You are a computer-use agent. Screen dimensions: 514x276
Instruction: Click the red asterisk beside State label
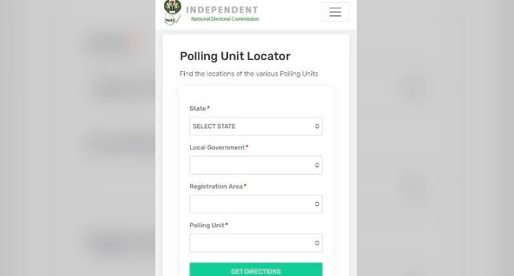[208, 108]
